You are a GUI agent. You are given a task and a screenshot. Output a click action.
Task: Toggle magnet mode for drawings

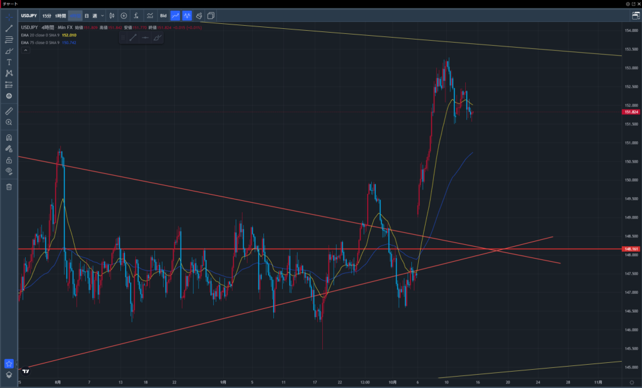(x=9, y=137)
